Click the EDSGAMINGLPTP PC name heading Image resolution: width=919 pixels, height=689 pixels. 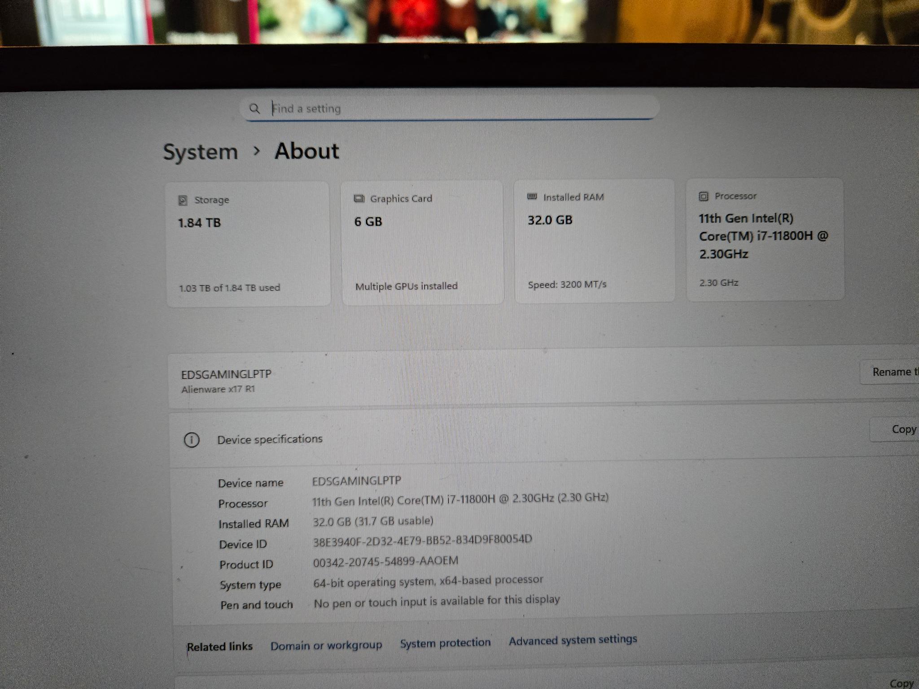[226, 374]
